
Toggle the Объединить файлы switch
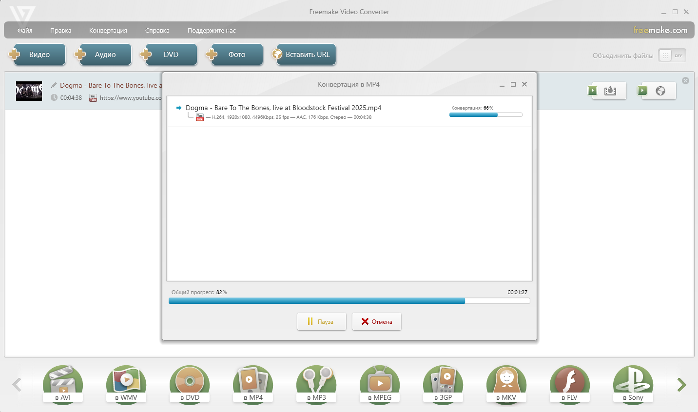[672, 56]
